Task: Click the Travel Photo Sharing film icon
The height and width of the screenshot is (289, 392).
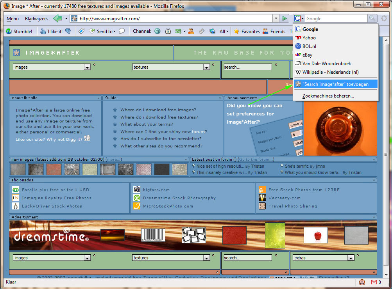Action: (x=262, y=206)
